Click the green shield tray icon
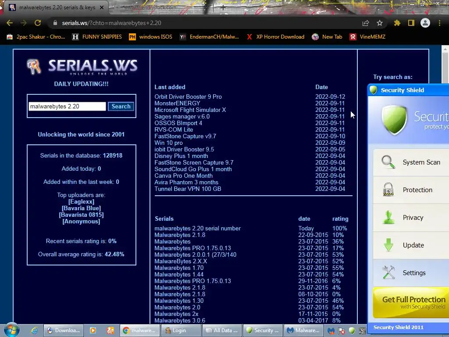 coord(352,331)
